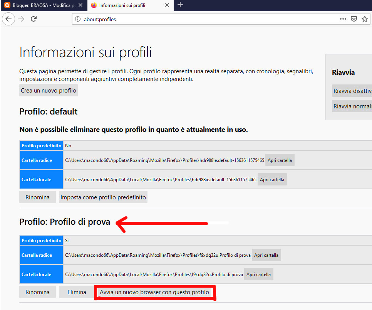This screenshot has width=372, height=310.
Task: Open root folder of default profile
Action: (x=280, y=160)
